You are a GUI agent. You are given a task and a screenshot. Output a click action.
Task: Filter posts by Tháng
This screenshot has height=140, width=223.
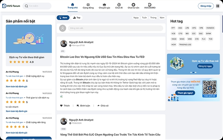click(x=153, y=18)
